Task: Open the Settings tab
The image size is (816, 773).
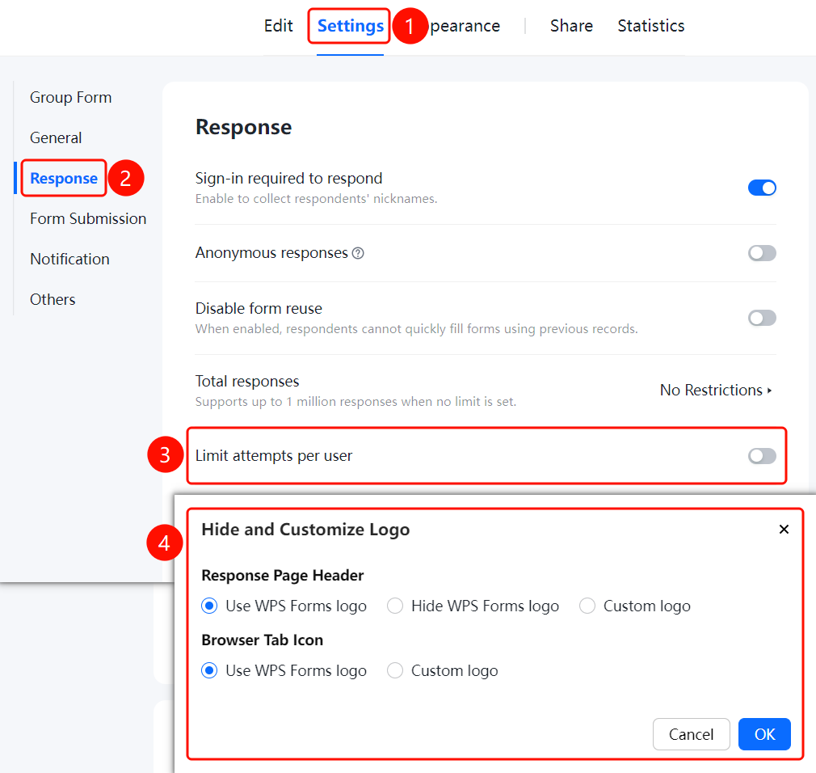Action: pyautogui.click(x=351, y=26)
